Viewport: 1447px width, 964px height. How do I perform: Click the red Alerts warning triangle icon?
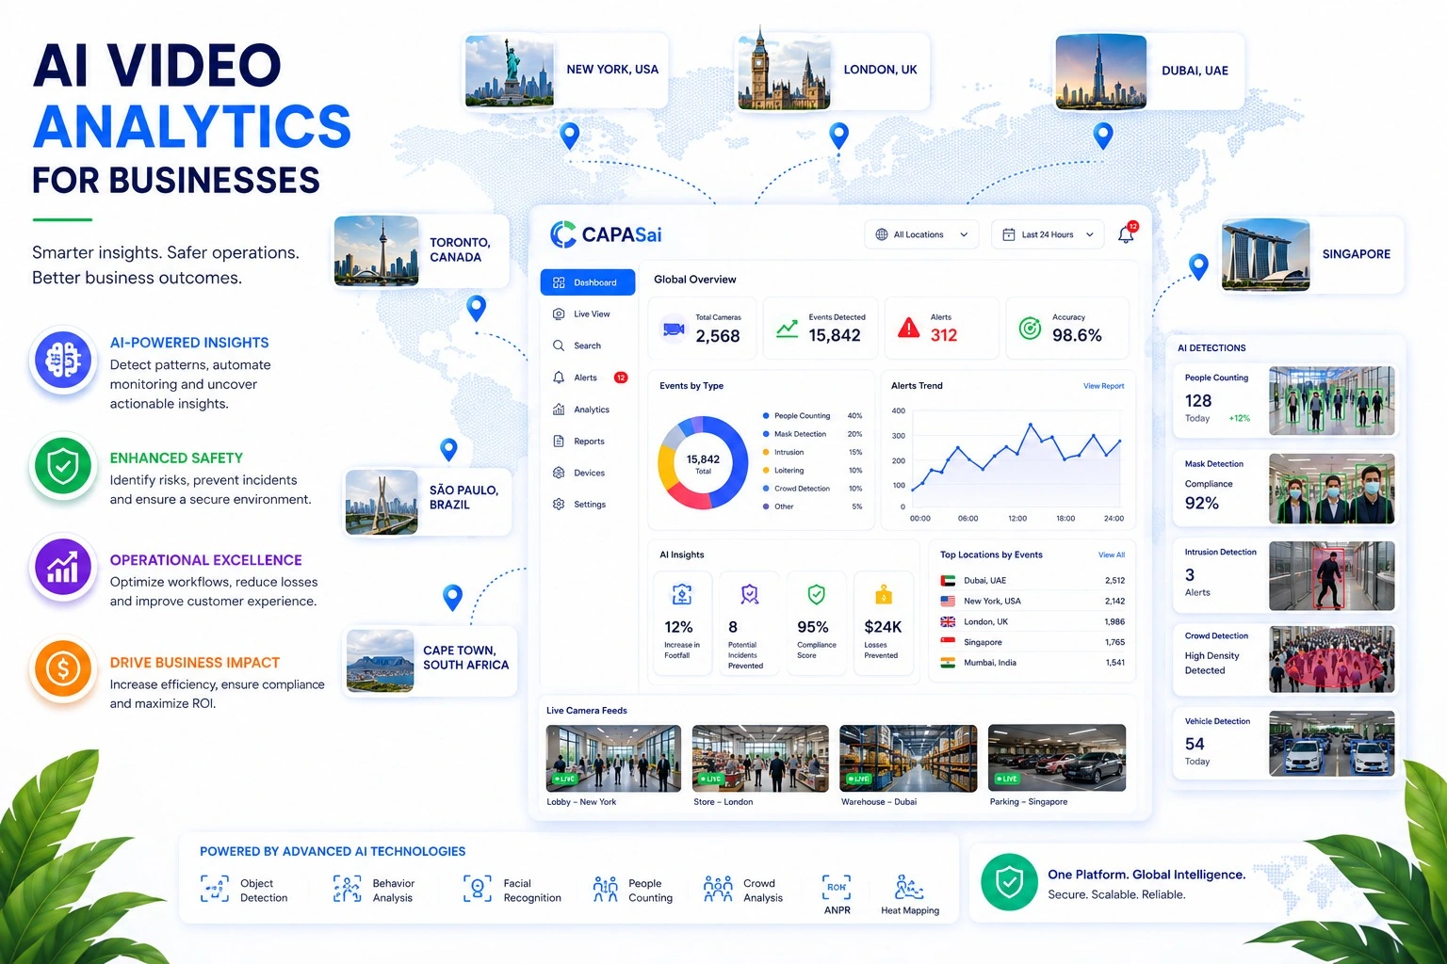(908, 328)
